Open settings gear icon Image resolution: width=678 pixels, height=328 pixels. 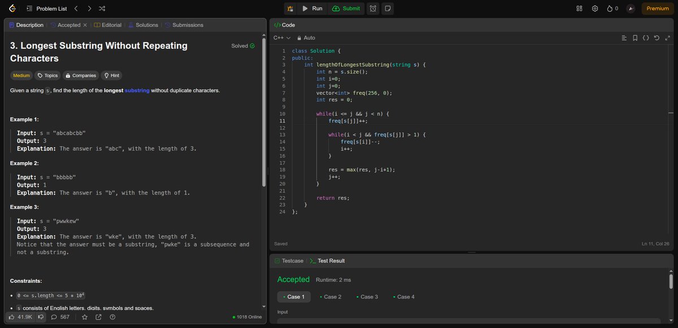[x=595, y=8]
